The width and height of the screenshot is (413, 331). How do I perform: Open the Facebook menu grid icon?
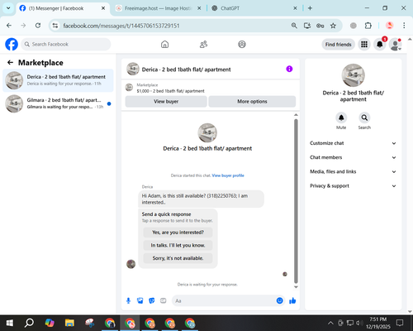364,44
